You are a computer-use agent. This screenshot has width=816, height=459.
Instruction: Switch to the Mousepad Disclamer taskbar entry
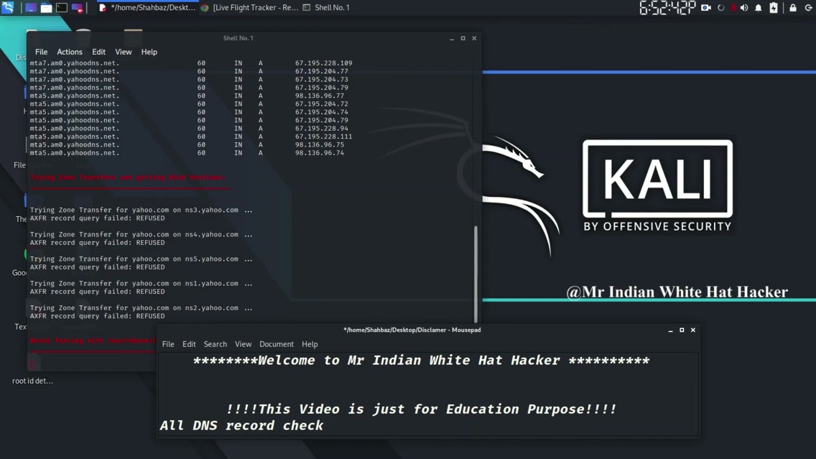point(147,8)
